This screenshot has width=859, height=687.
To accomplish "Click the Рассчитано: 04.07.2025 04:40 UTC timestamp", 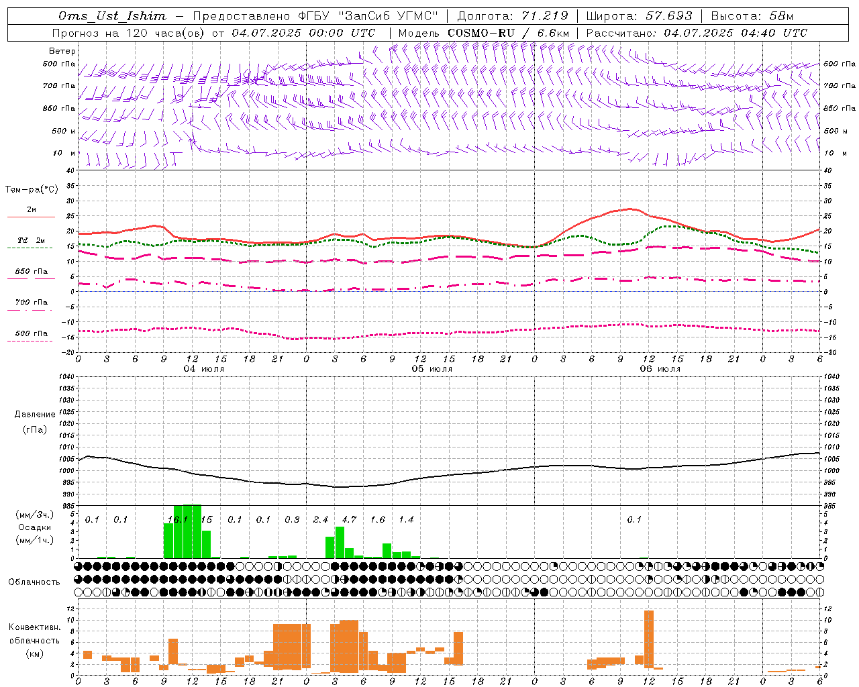I will coord(697,33).
